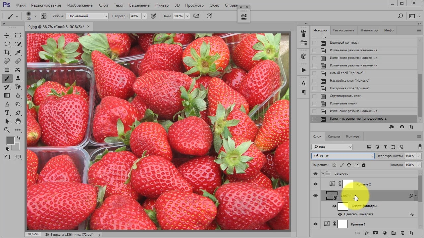This screenshot has height=238, width=424.
Task: Create a new snapshot with camera icon
Action: click(402, 127)
